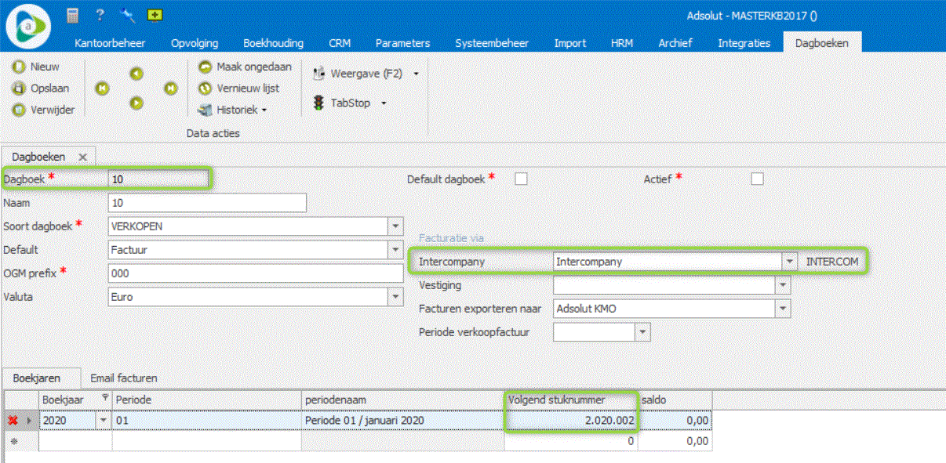Expand the Facturen exporteren naar dropdown

pyautogui.click(x=782, y=309)
